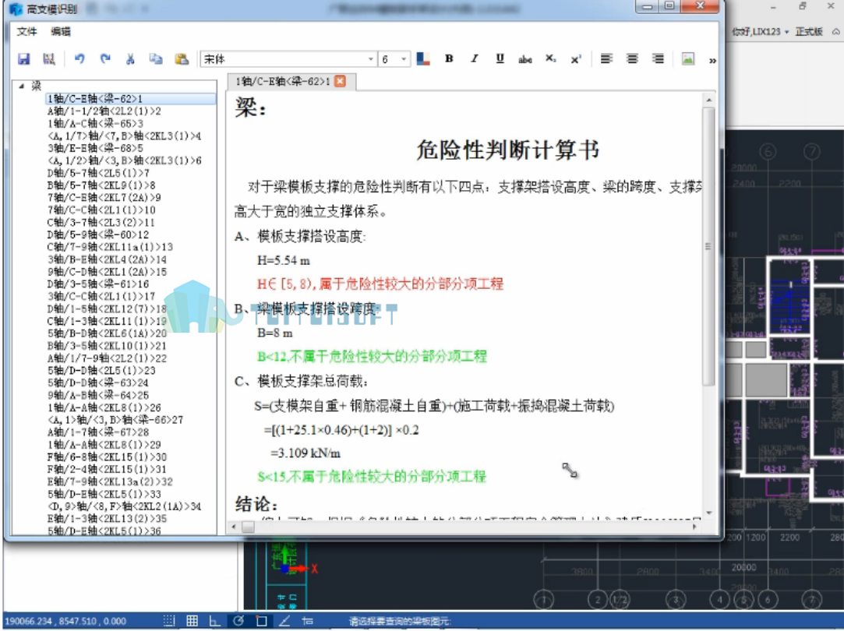Select tree item 3轴/E-E轴<梁-68>5

coord(95,148)
